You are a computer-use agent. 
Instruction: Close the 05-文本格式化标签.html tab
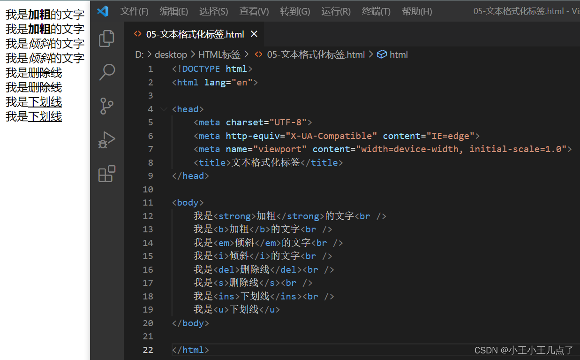click(x=254, y=34)
